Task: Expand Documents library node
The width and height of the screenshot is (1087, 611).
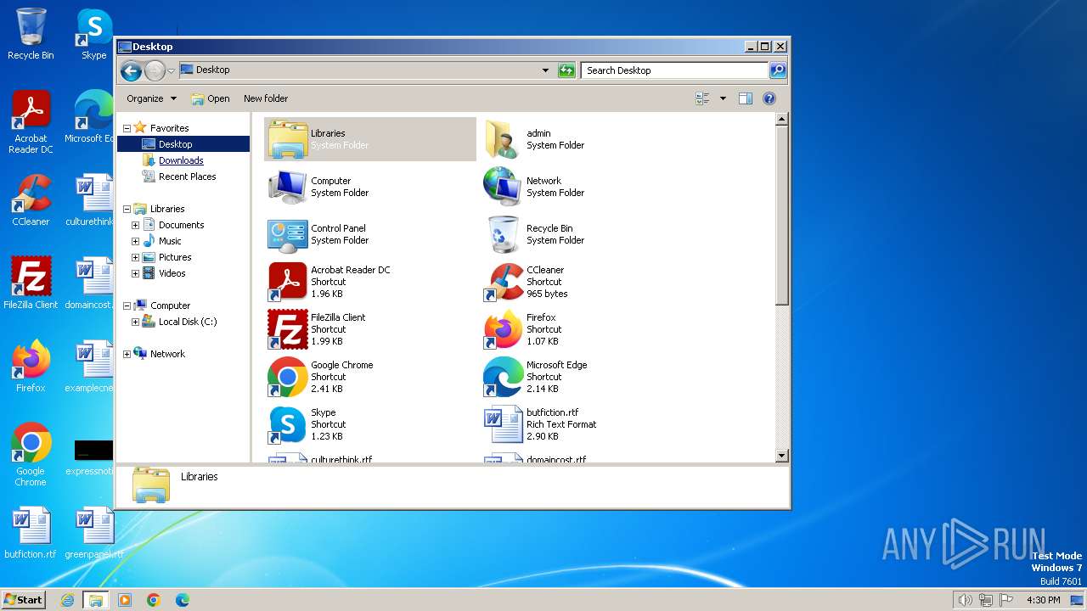Action: (135, 225)
